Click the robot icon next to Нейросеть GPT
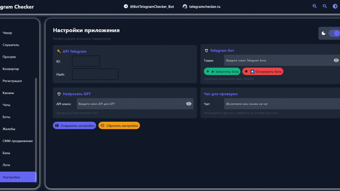Screen dimensions: 340x191 [59, 94]
